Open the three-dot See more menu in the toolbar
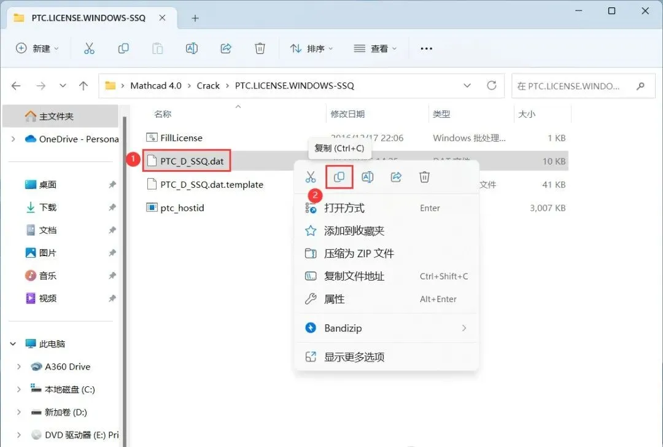 pyautogui.click(x=426, y=49)
